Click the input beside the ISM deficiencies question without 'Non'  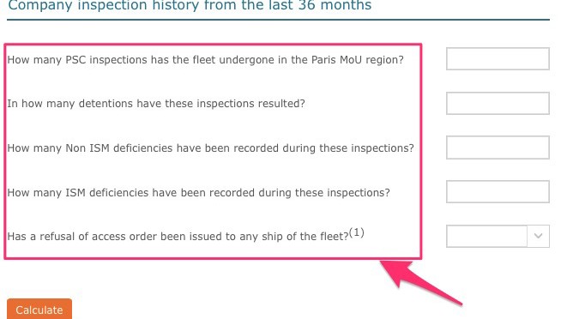498,192
